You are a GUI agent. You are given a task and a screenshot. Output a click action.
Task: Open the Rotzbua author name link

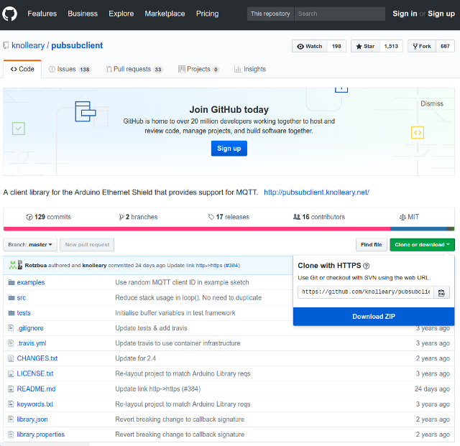pos(35,265)
